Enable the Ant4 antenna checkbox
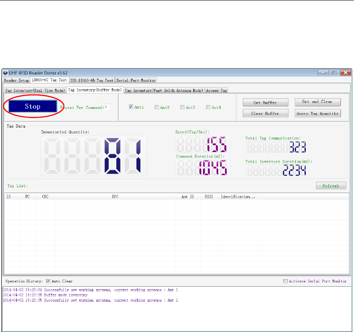Image resolution: width=354 pixels, height=332 pixels. (x=208, y=108)
